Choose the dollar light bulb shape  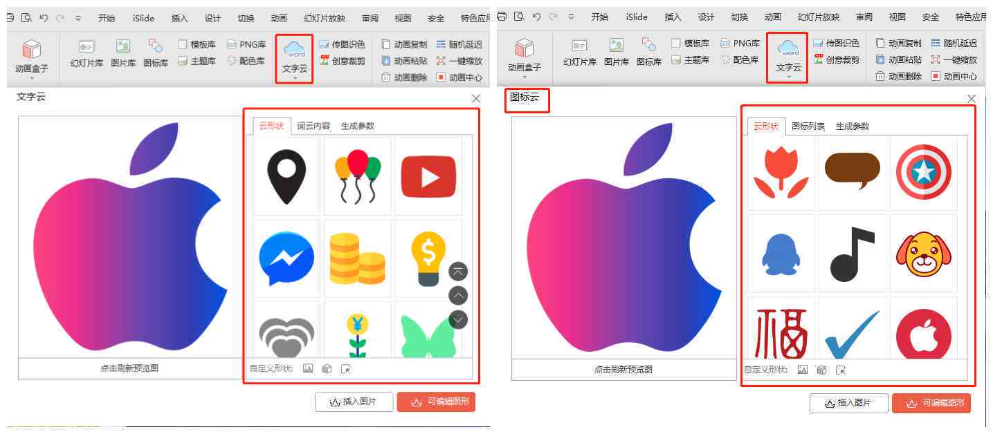pyautogui.click(x=428, y=258)
